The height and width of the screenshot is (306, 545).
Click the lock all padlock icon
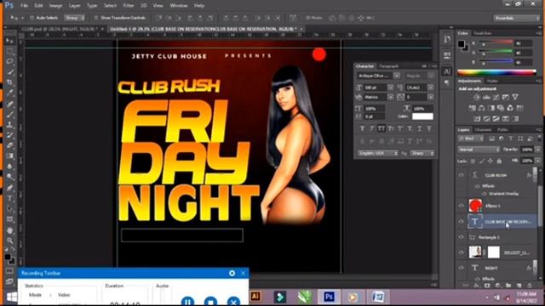499,161
